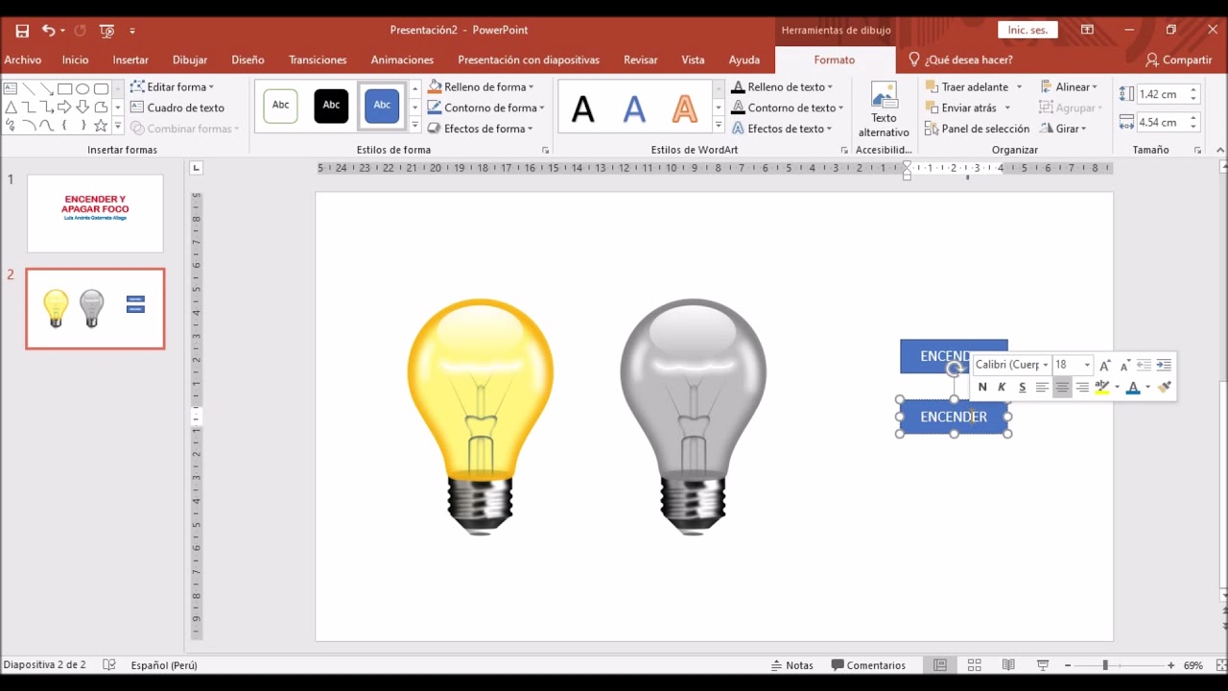Apply the orange outlined A WordArt style
This screenshot has height=691, width=1228.
click(684, 108)
